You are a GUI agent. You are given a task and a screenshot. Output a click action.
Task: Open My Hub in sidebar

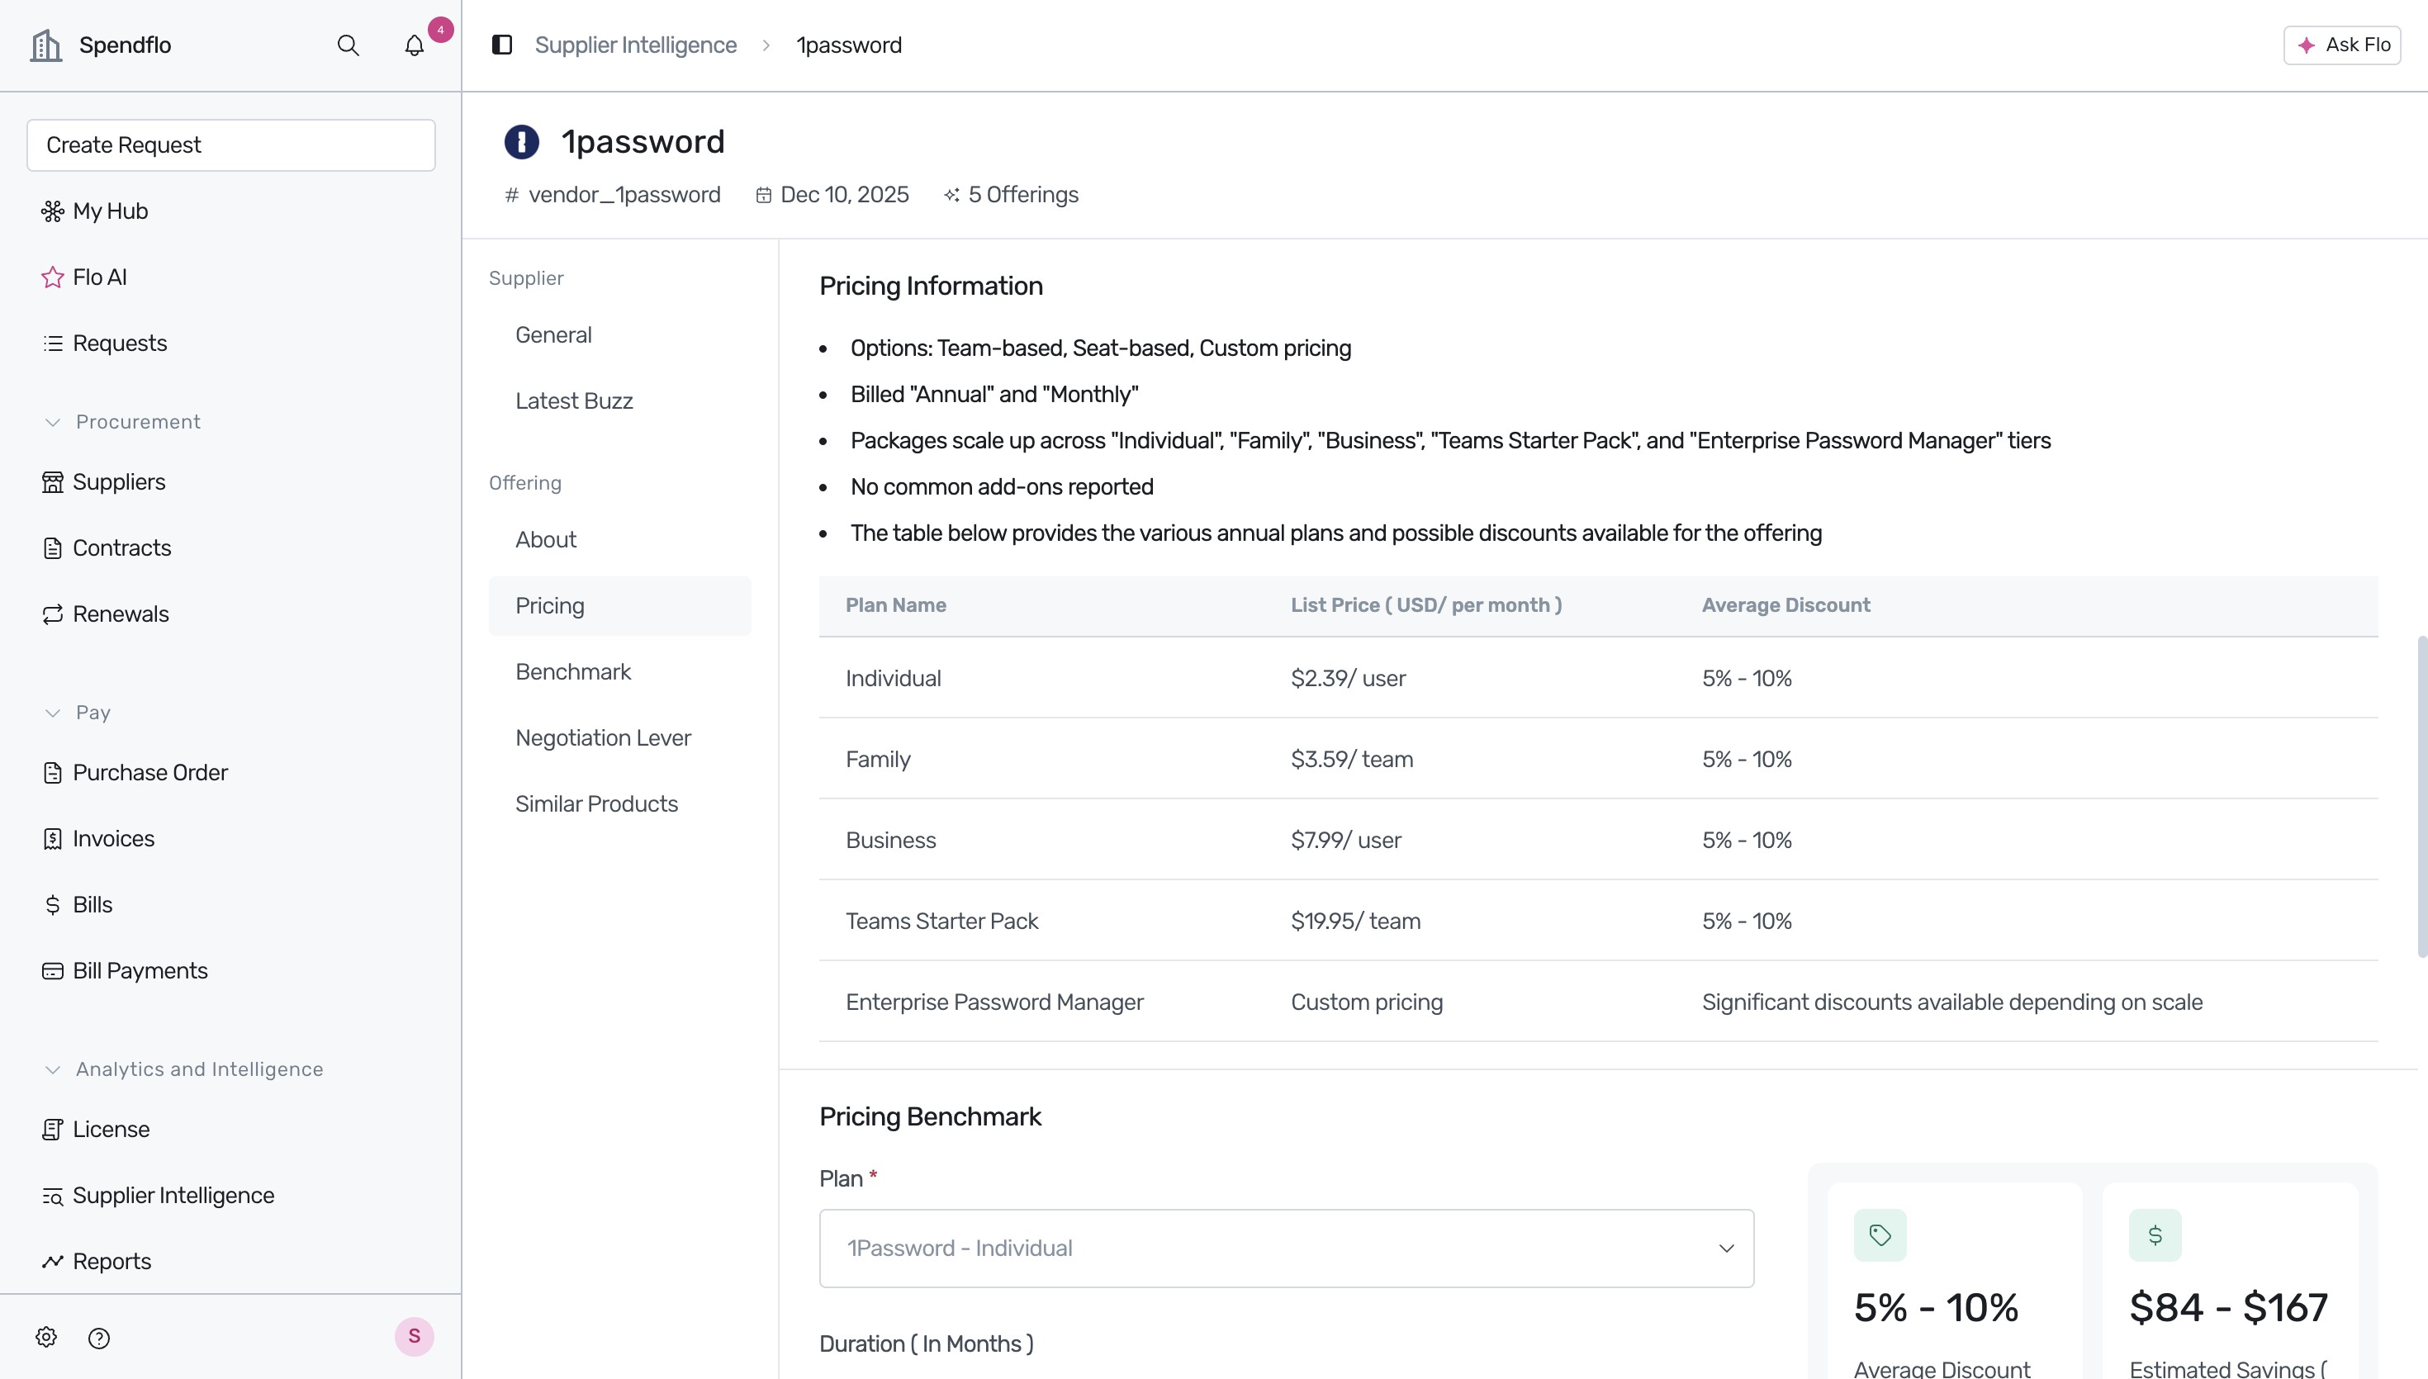point(110,211)
